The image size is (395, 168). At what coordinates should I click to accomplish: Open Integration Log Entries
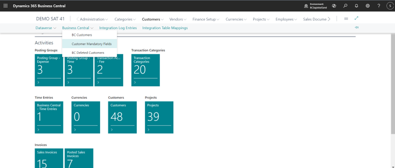click(x=118, y=28)
